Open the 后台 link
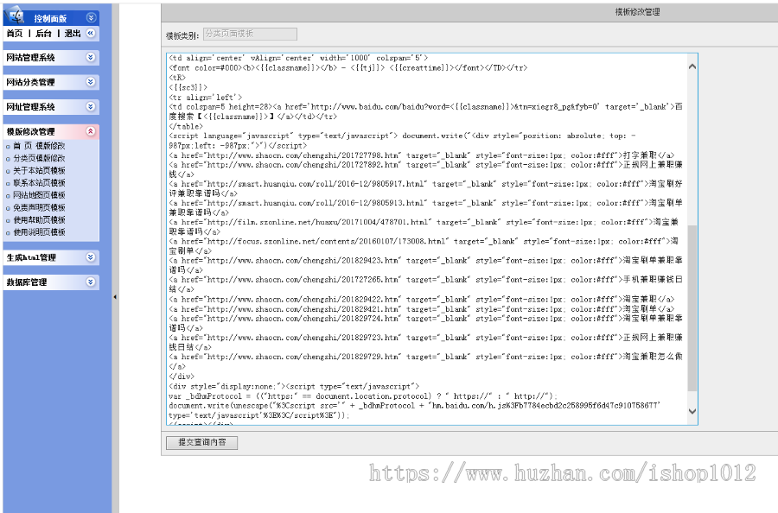The height and width of the screenshot is (513, 778). (x=44, y=33)
